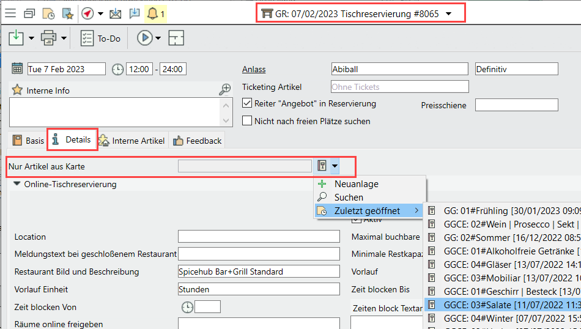Screen dimensions: 581x329
Task: Click the floor plan layout icon
Action: click(176, 39)
